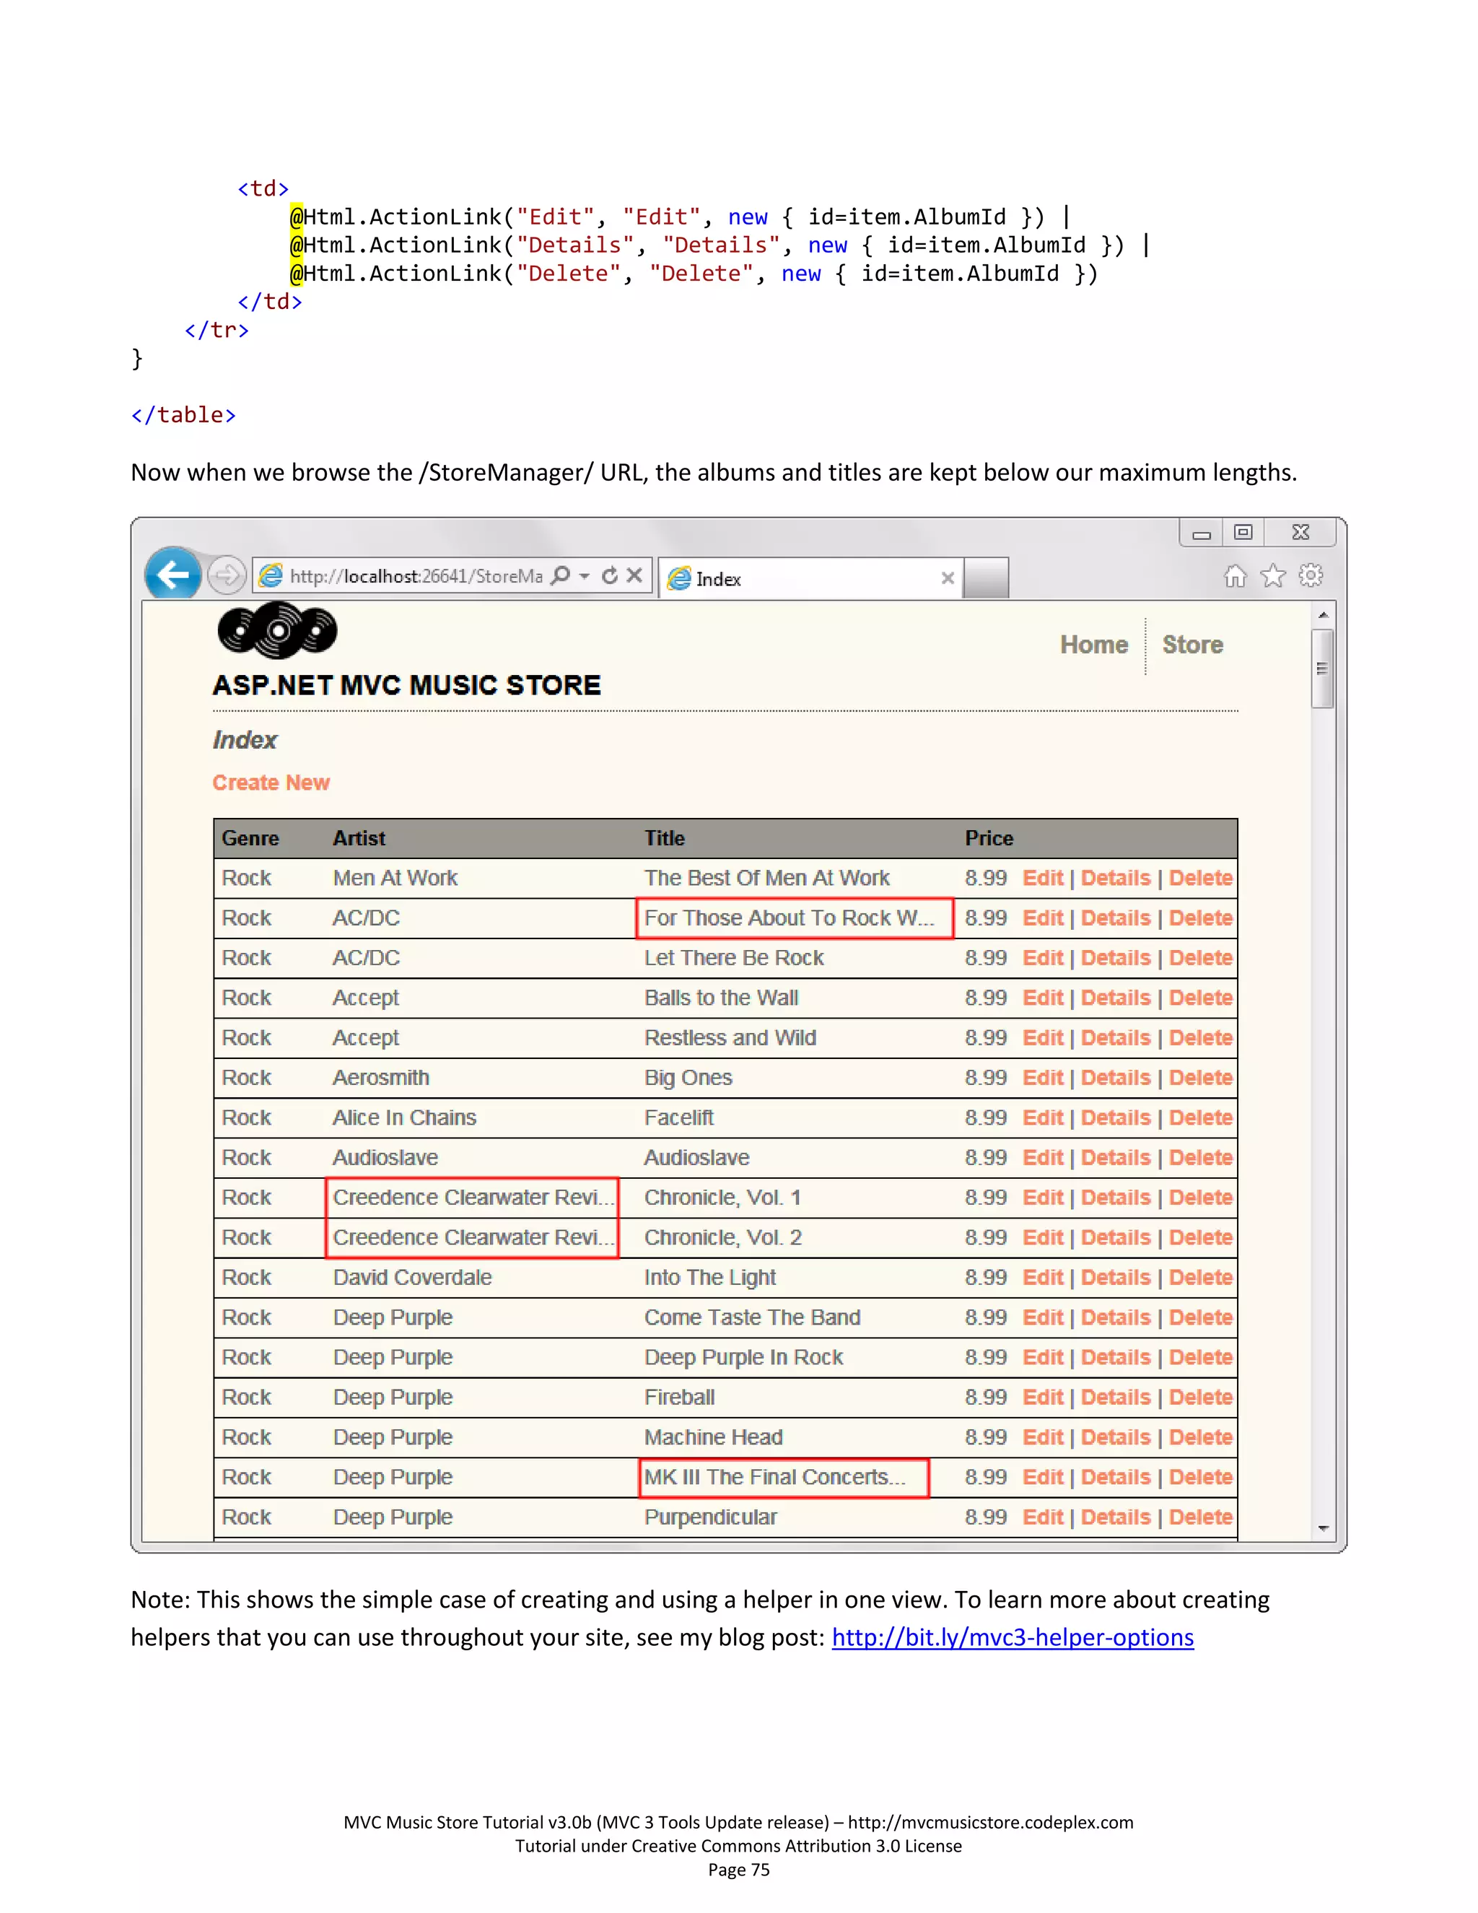Click the browser Back arrow button
Image resolution: width=1478 pixels, height=1913 pixels.
pos(173,575)
